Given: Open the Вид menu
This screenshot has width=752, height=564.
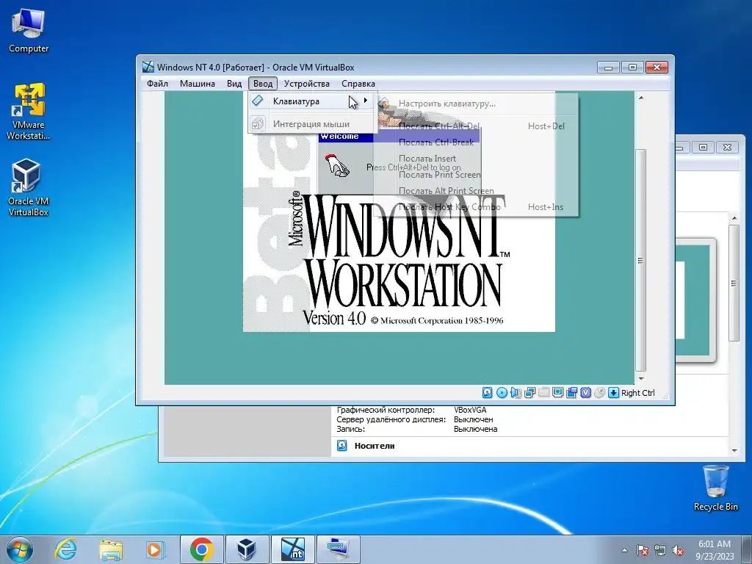Looking at the screenshot, I should 234,84.
